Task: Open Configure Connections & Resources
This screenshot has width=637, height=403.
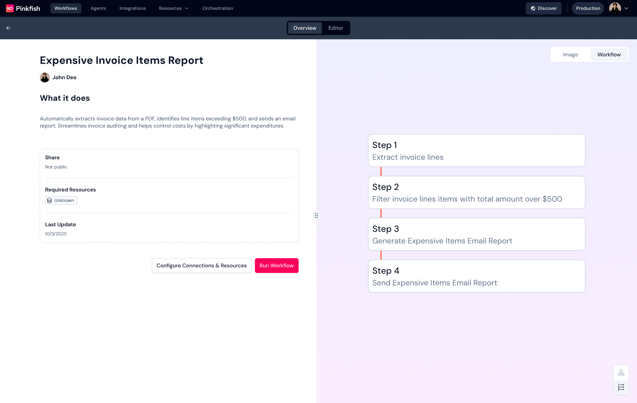Action: point(201,265)
